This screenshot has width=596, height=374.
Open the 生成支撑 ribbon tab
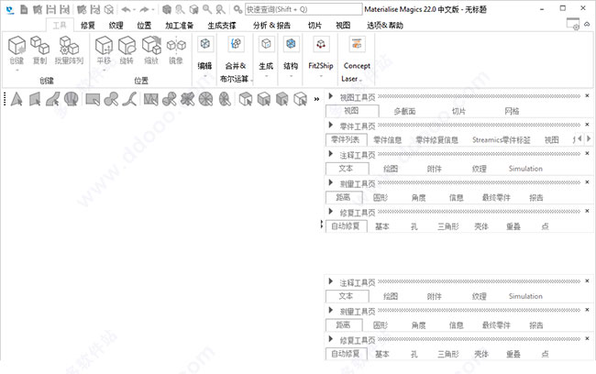pos(222,26)
